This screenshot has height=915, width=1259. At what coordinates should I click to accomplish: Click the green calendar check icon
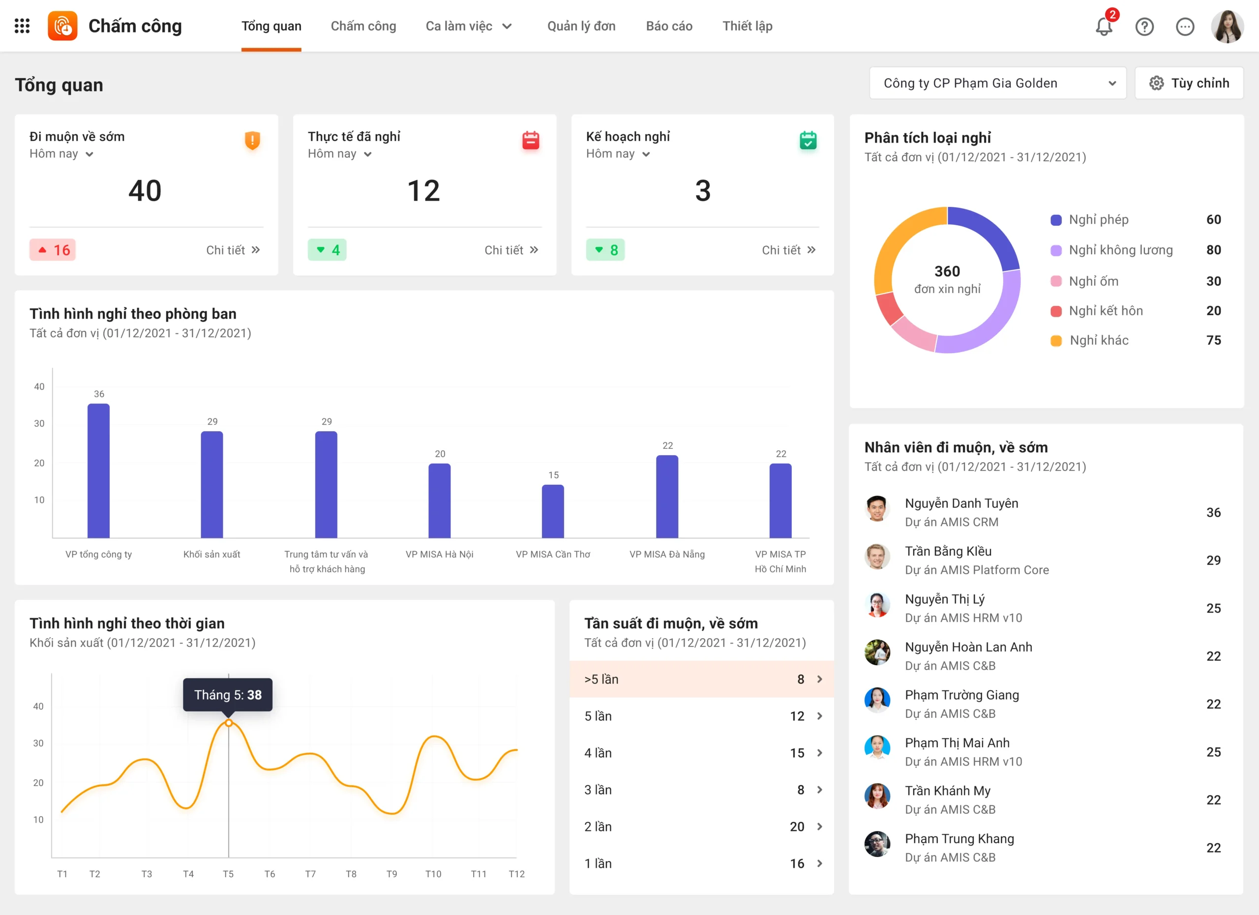[x=808, y=140]
